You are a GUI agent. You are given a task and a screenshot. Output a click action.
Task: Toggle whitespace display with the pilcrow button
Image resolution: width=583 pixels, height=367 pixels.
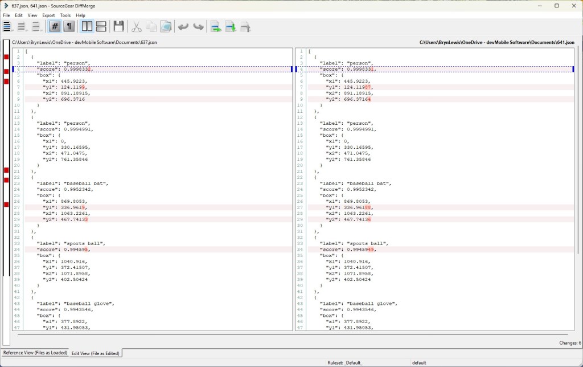click(x=69, y=26)
